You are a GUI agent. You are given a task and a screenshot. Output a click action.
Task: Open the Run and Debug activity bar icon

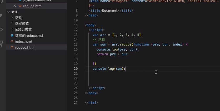pos(1,29)
